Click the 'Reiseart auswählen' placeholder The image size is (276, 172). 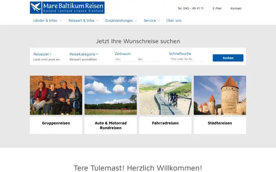pyautogui.click(x=83, y=59)
